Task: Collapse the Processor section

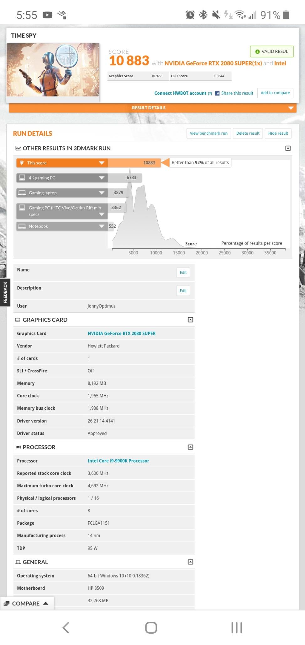Action: (x=190, y=447)
